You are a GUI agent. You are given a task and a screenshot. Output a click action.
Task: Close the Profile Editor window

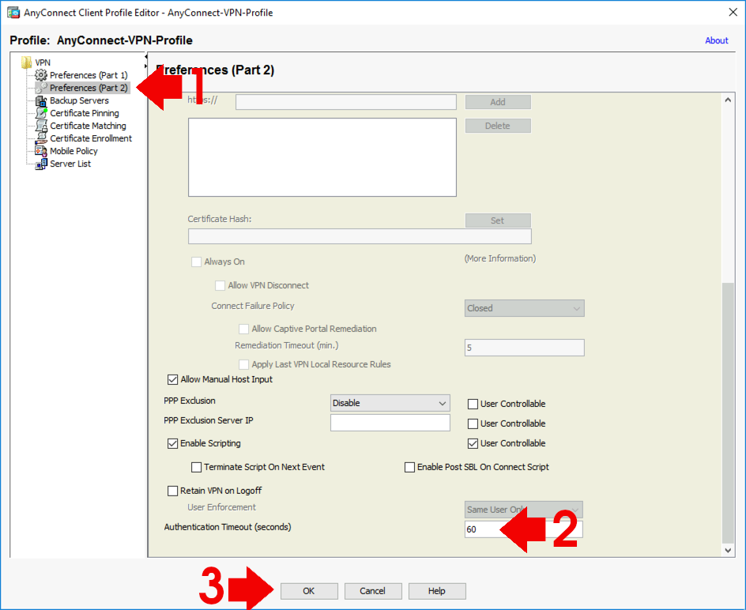click(x=733, y=13)
